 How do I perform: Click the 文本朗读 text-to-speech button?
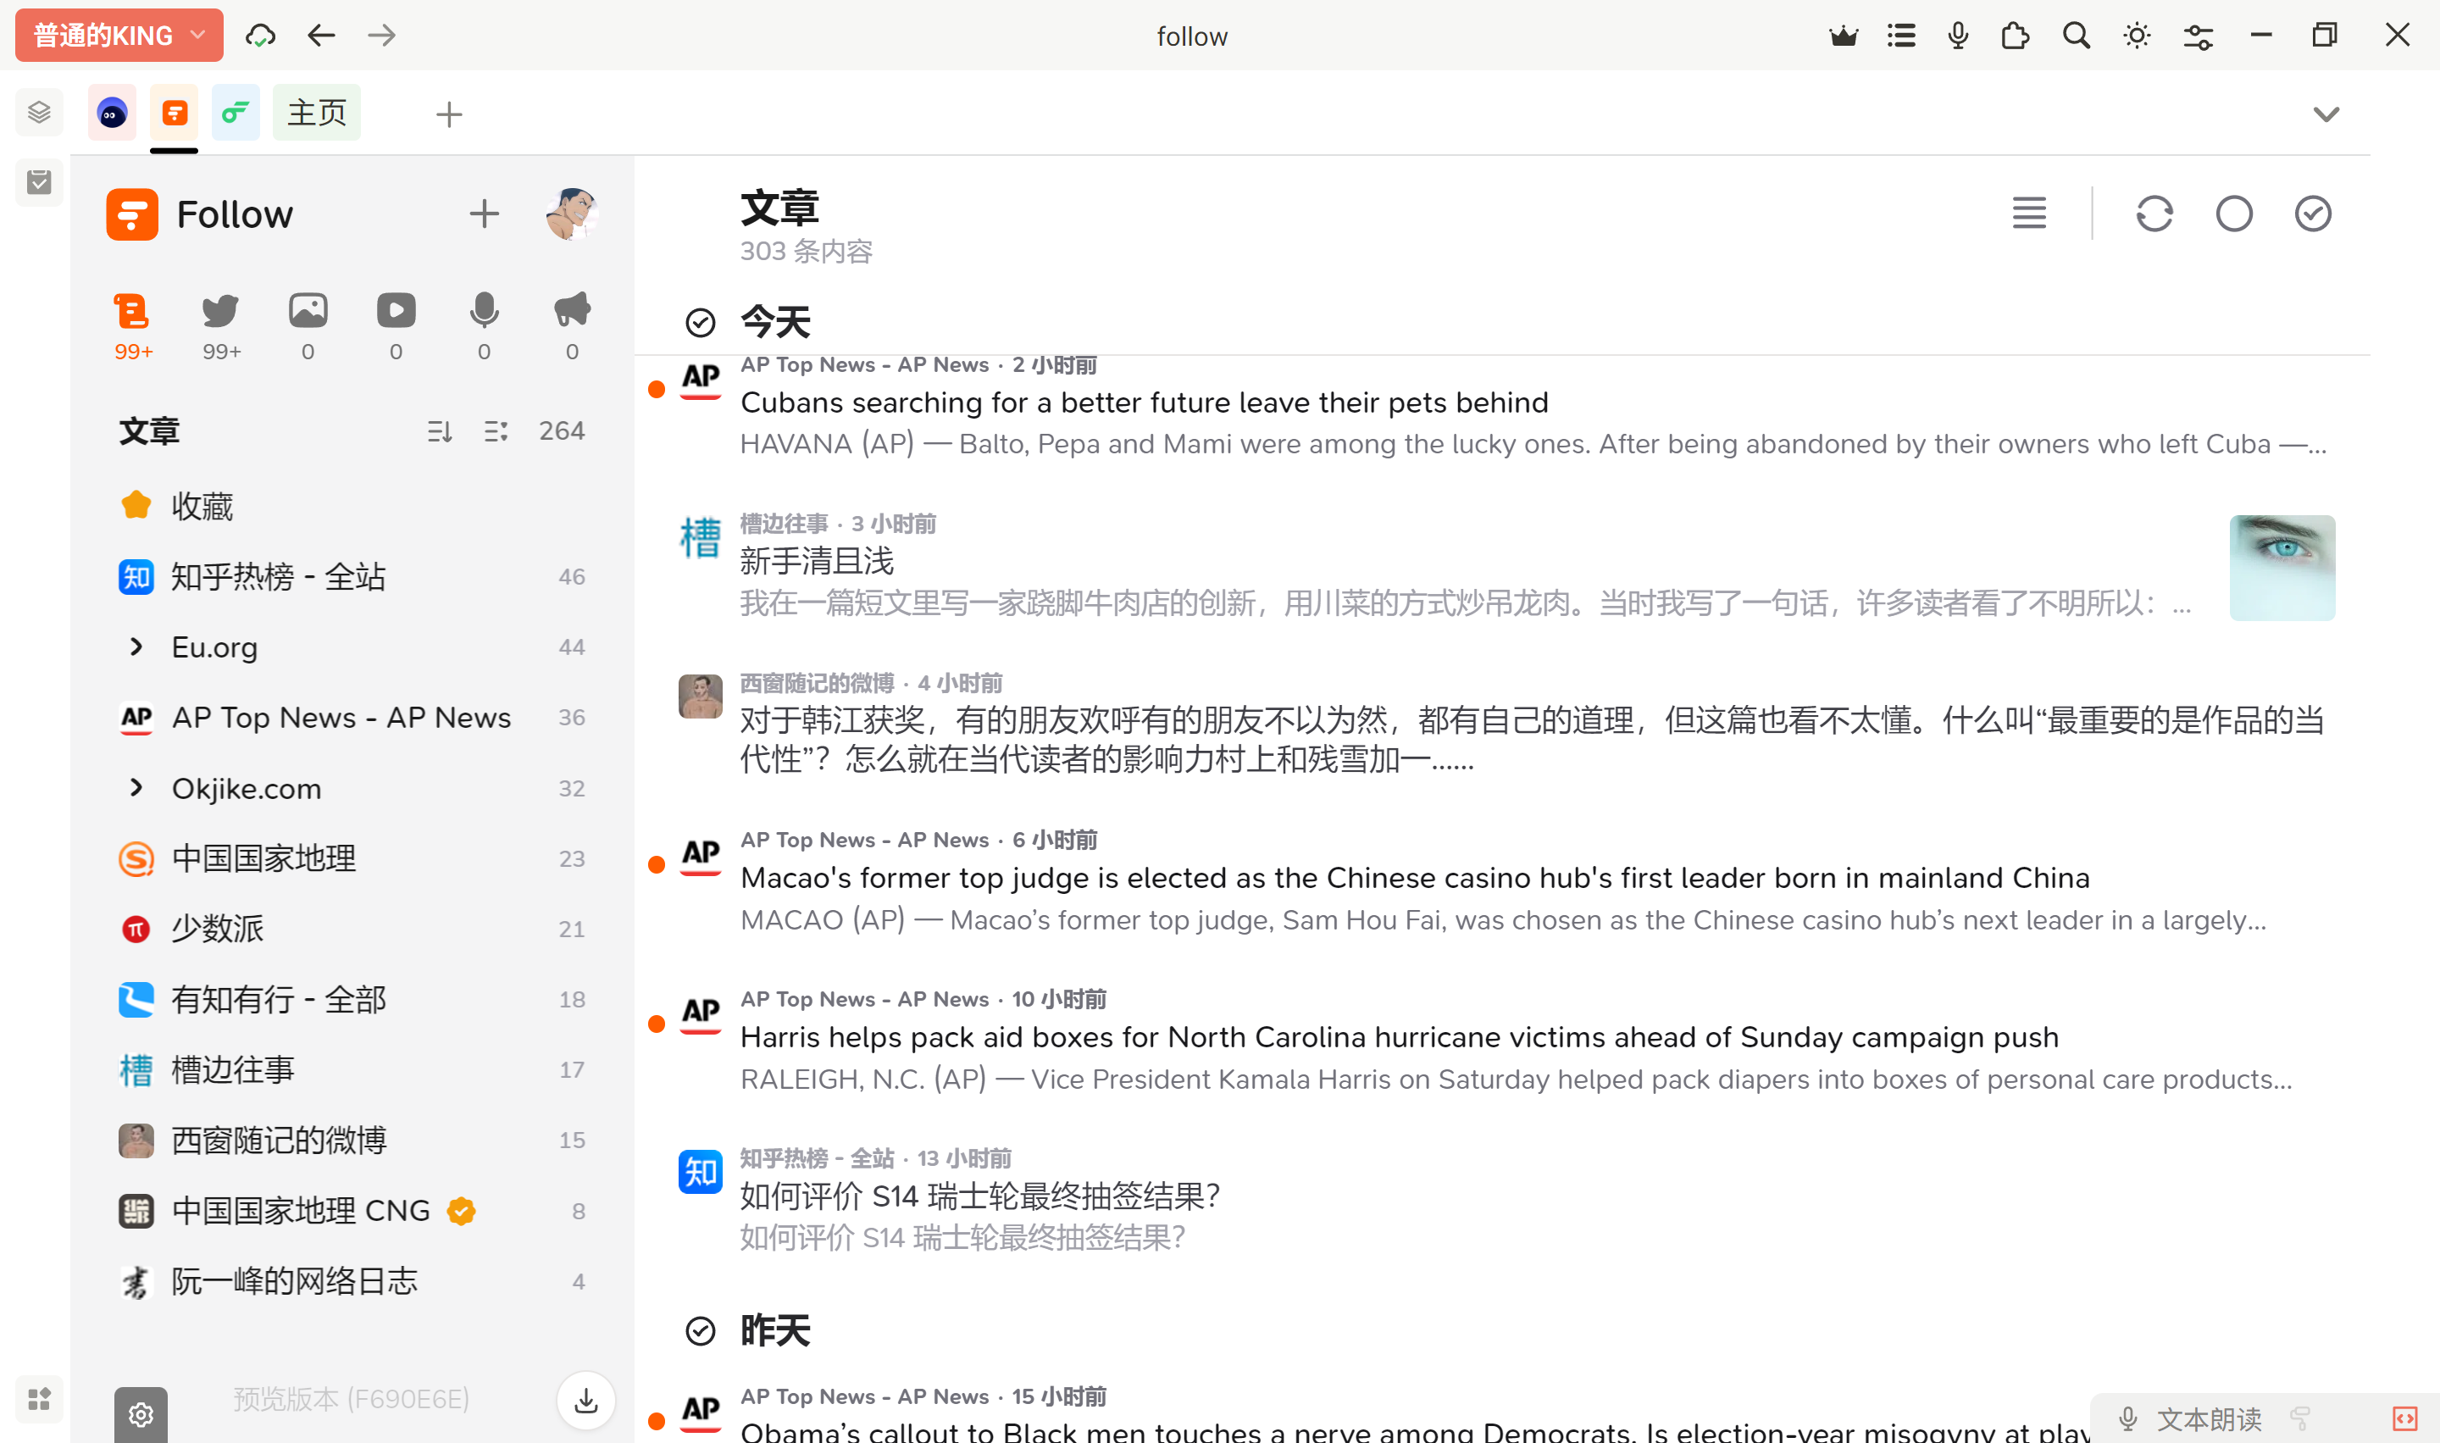click(2208, 1418)
